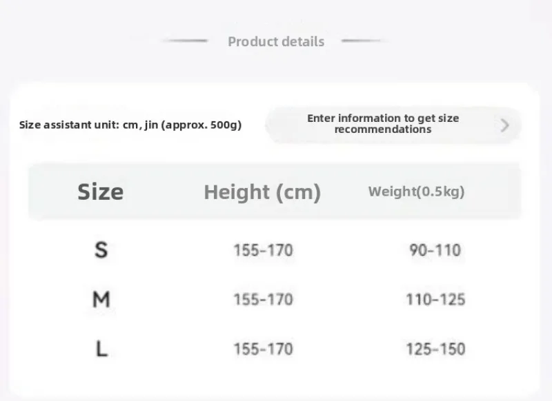Click the Weight(0.5kg) column header

point(416,192)
